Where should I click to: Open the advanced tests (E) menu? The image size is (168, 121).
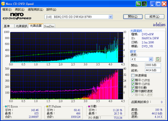point(36,9)
